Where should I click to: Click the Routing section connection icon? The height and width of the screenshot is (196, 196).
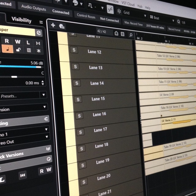pyautogui.click(x=46, y=119)
